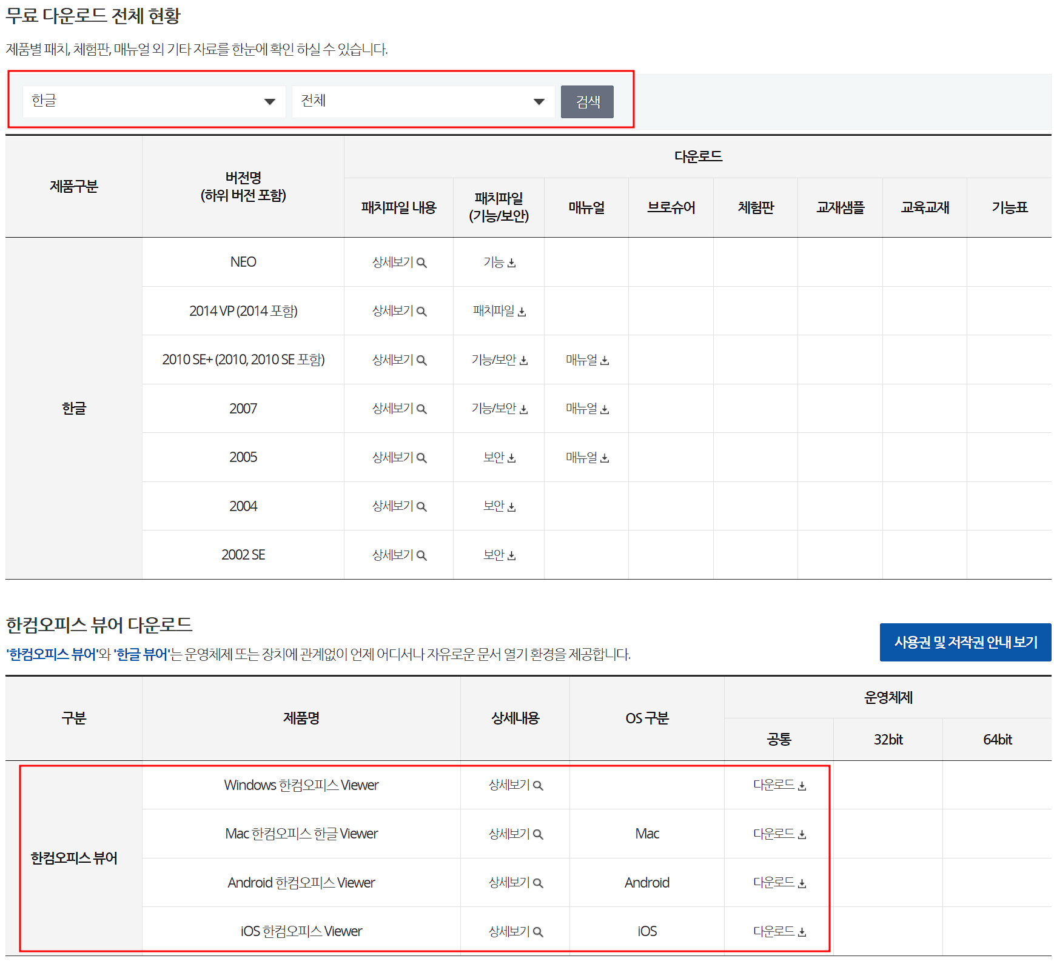Download Windows 한컴오피스 Viewer
The image size is (1054, 964).
pos(779,785)
